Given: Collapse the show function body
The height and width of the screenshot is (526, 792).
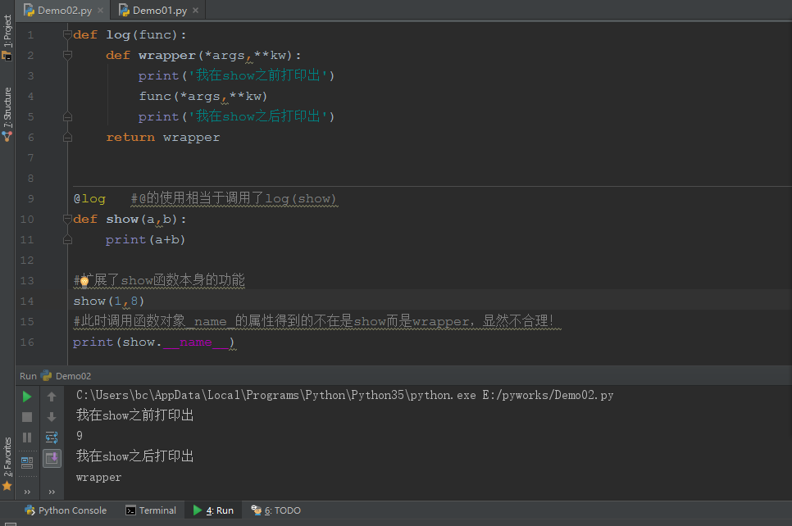Looking at the screenshot, I should coord(68,218).
